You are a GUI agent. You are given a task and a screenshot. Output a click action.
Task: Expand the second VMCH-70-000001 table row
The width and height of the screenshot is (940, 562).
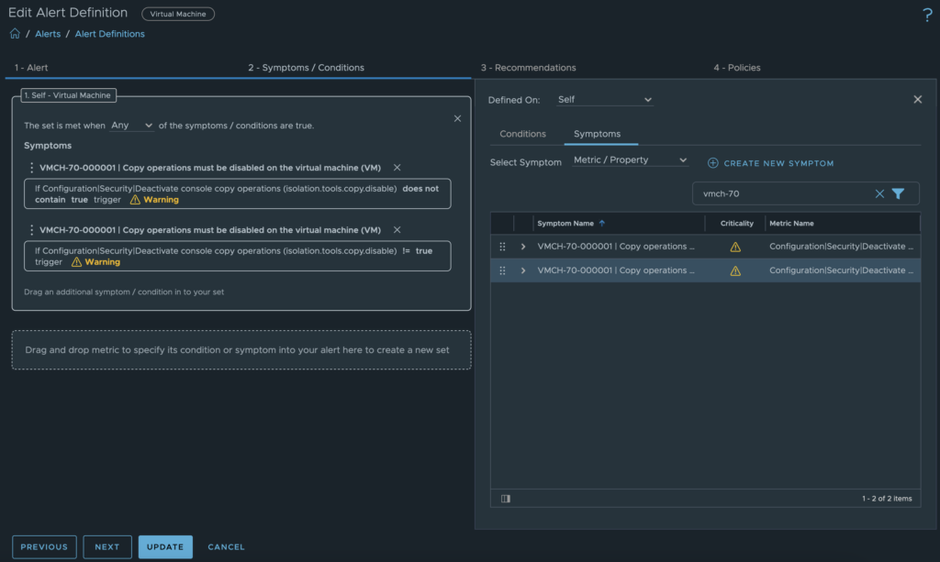(x=523, y=270)
